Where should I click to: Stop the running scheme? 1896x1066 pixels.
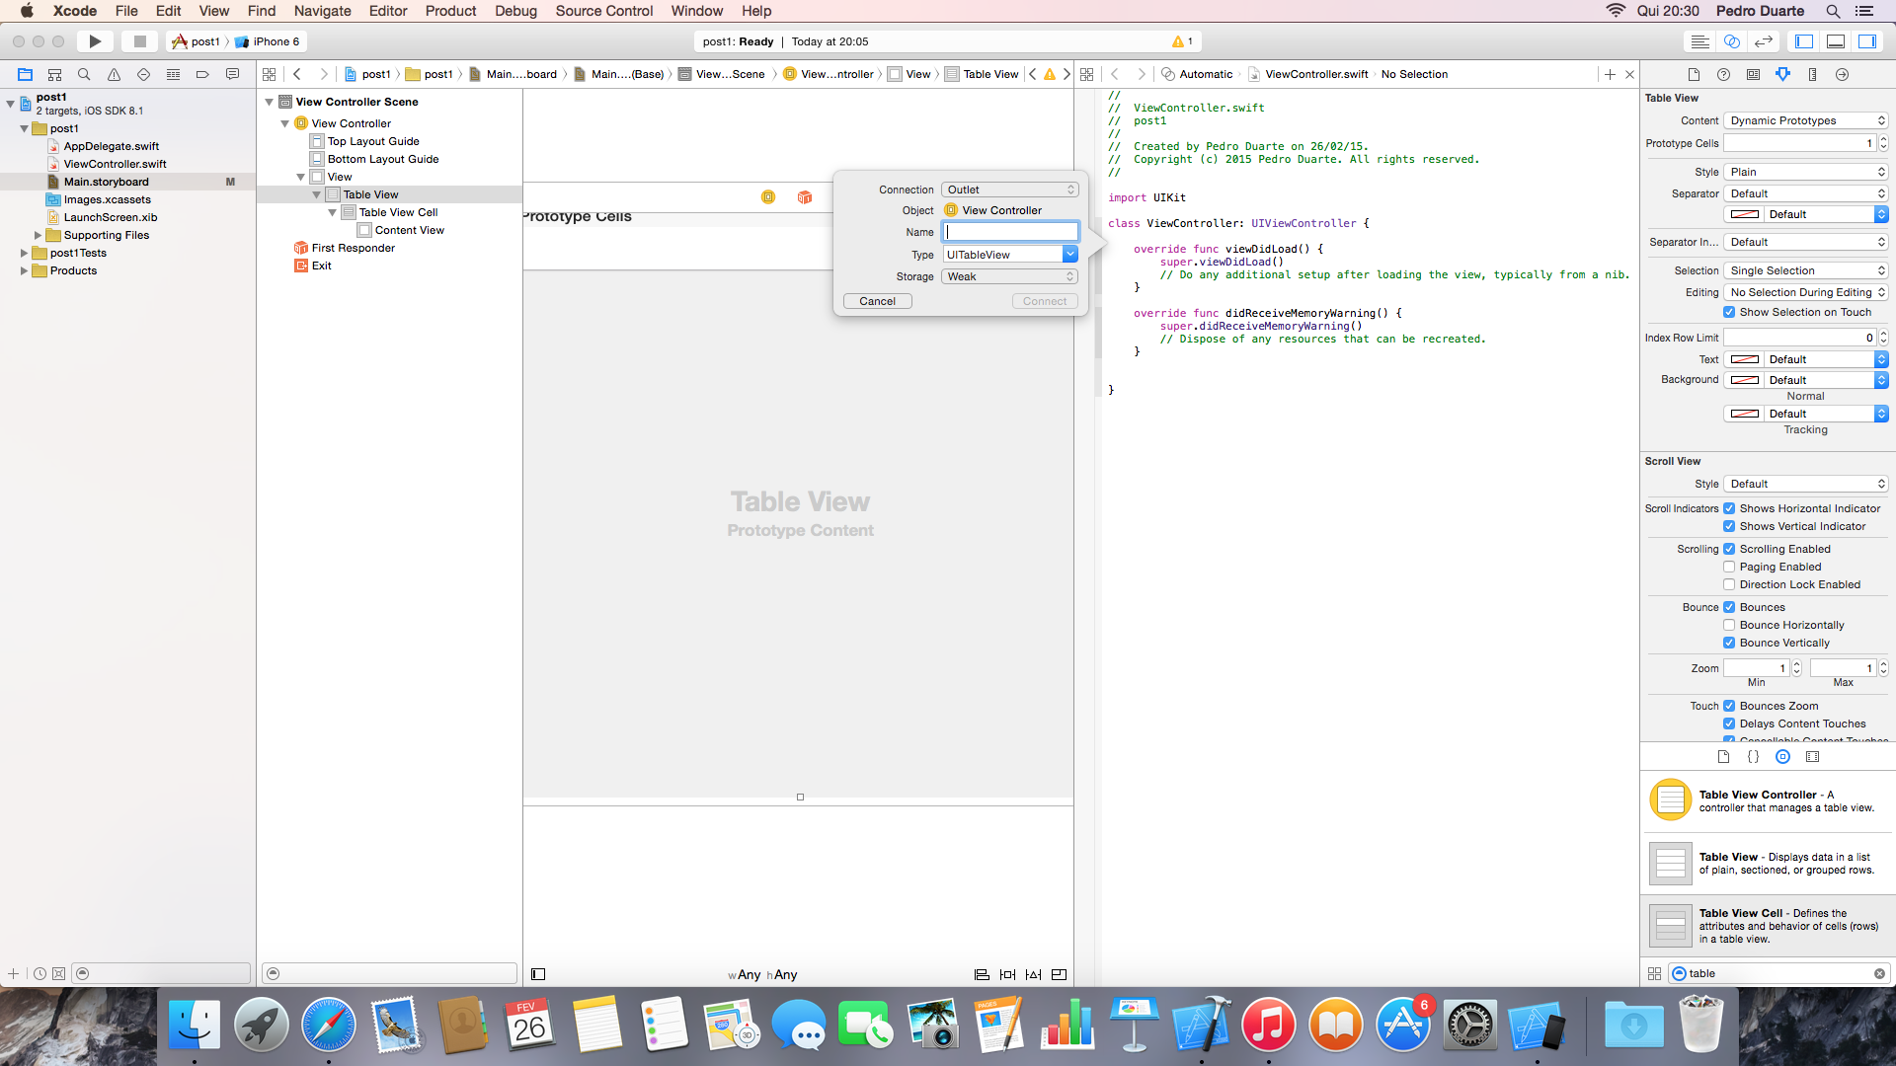(x=139, y=41)
